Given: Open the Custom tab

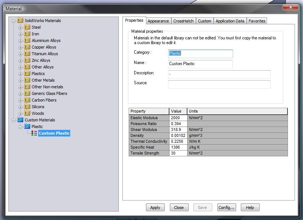Looking at the screenshot, I should tap(204, 21).
